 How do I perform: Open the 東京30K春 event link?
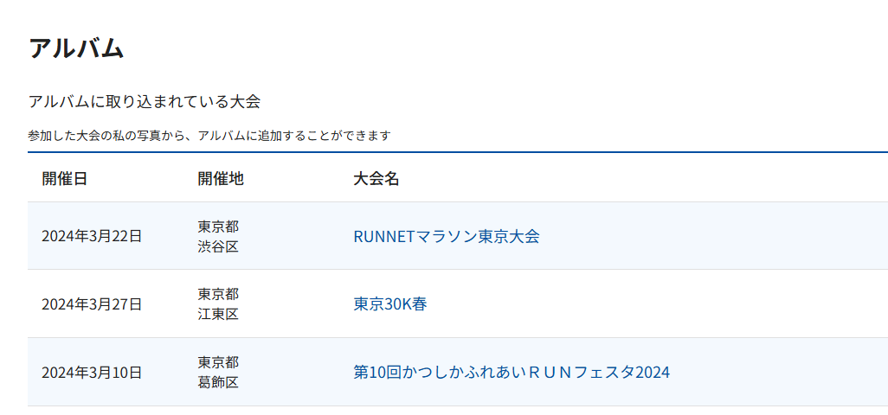click(389, 304)
